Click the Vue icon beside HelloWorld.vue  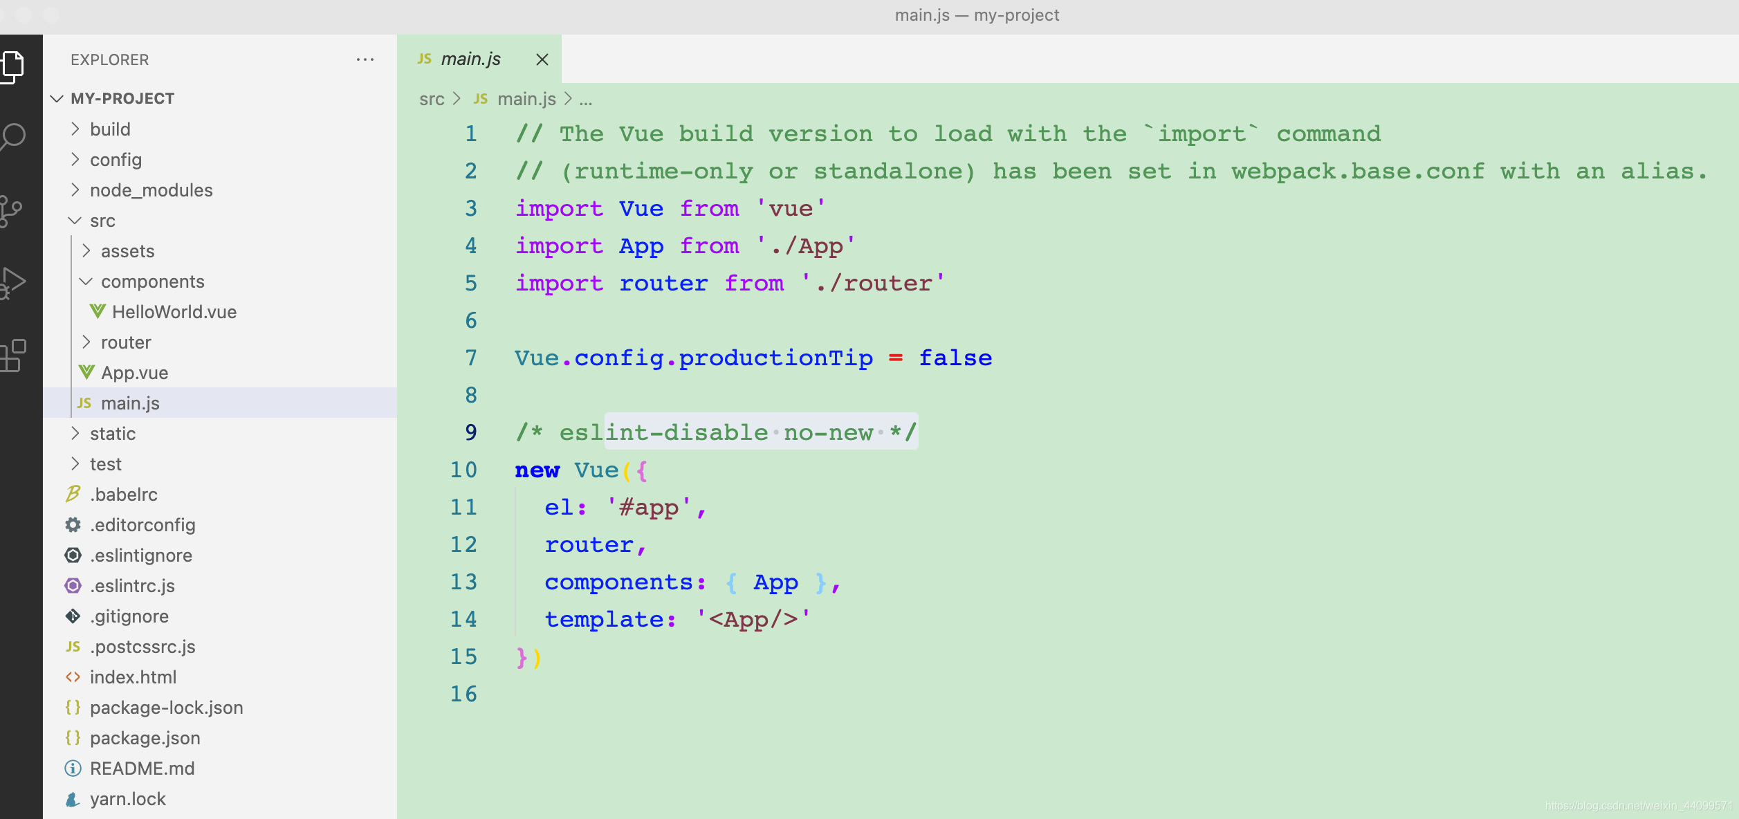tap(98, 312)
